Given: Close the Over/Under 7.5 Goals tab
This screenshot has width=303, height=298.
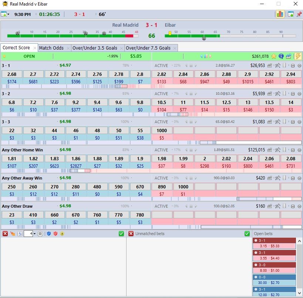Looking at the screenshot, I should (x=175, y=48).
